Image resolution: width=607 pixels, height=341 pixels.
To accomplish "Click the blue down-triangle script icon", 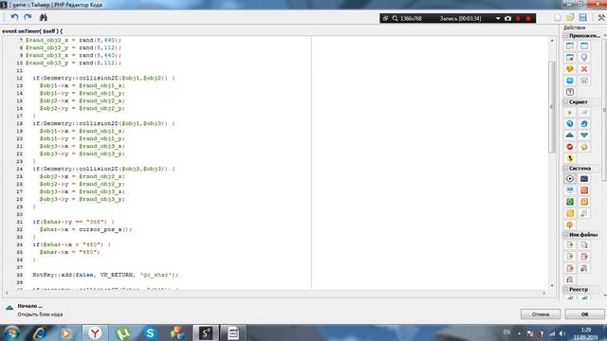I will pyautogui.click(x=584, y=135).
